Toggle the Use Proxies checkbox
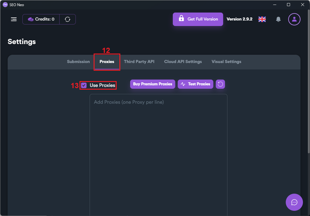 (84, 85)
